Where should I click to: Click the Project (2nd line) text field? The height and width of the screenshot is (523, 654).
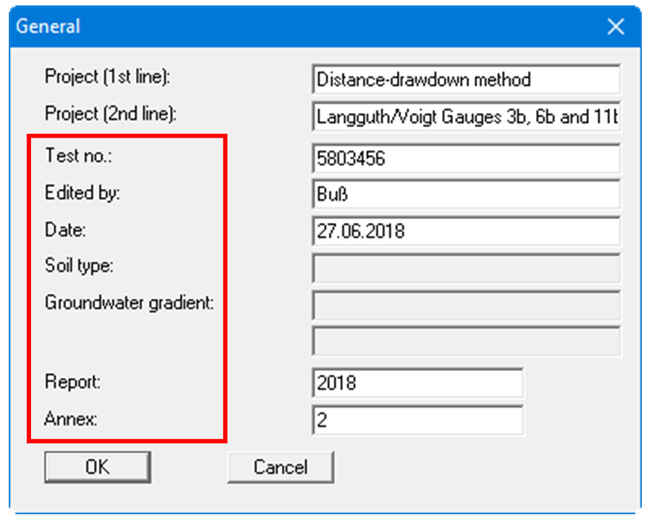click(x=466, y=117)
